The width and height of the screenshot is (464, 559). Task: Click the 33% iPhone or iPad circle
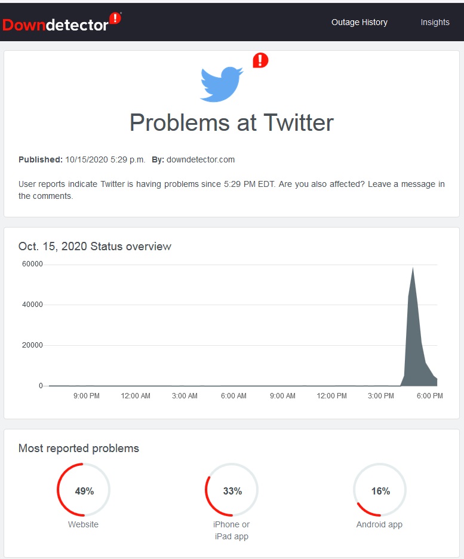coord(232,490)
